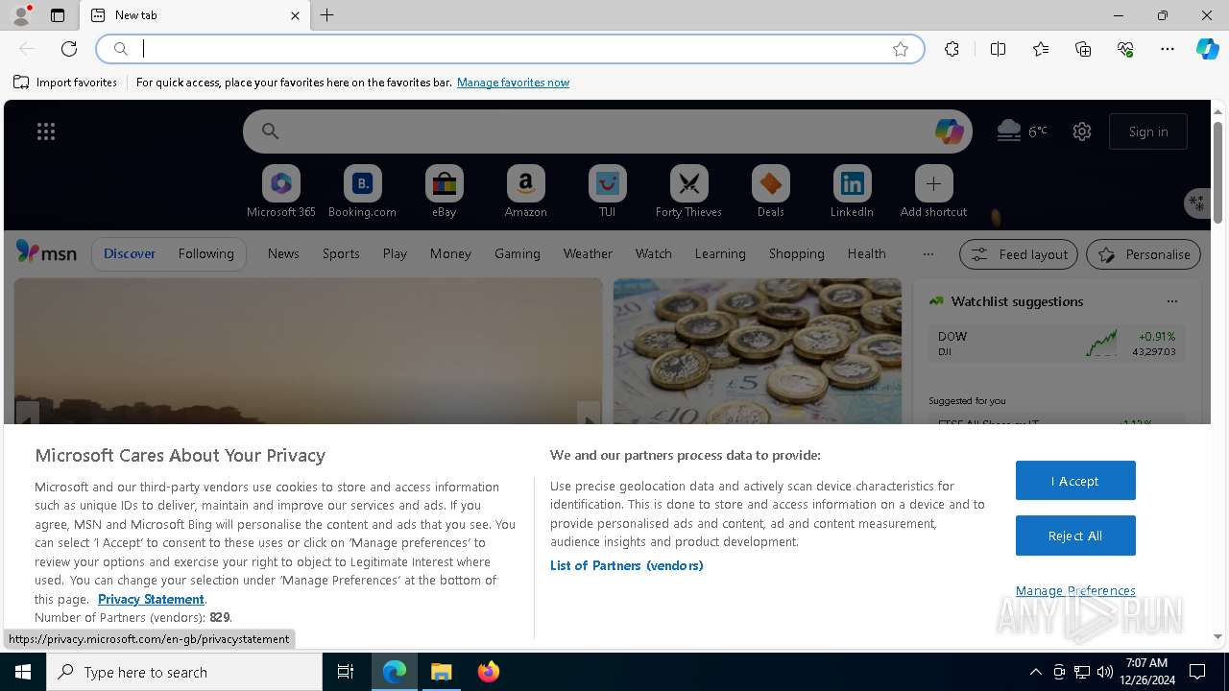Open a new tab with plus button
The width and height of the screenshot is (1229, 691).
[x=327, y=15]
